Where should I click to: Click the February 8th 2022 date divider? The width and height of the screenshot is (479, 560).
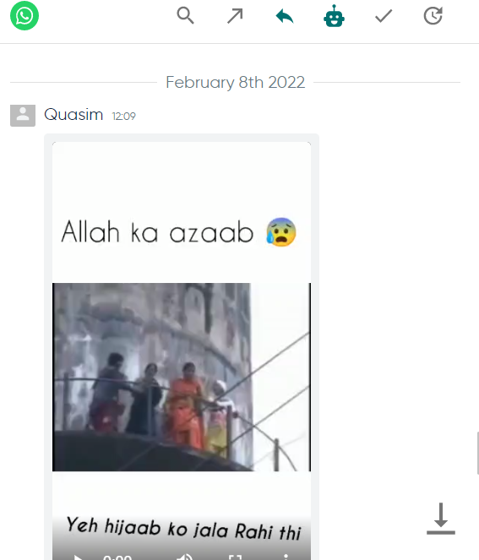(x=235, y=83)
